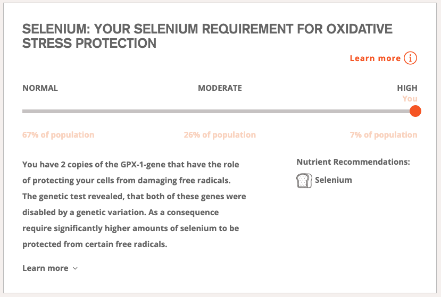Click the HIGH label on the scale
This screenshot has width=441, height=297.
point(407,88)
